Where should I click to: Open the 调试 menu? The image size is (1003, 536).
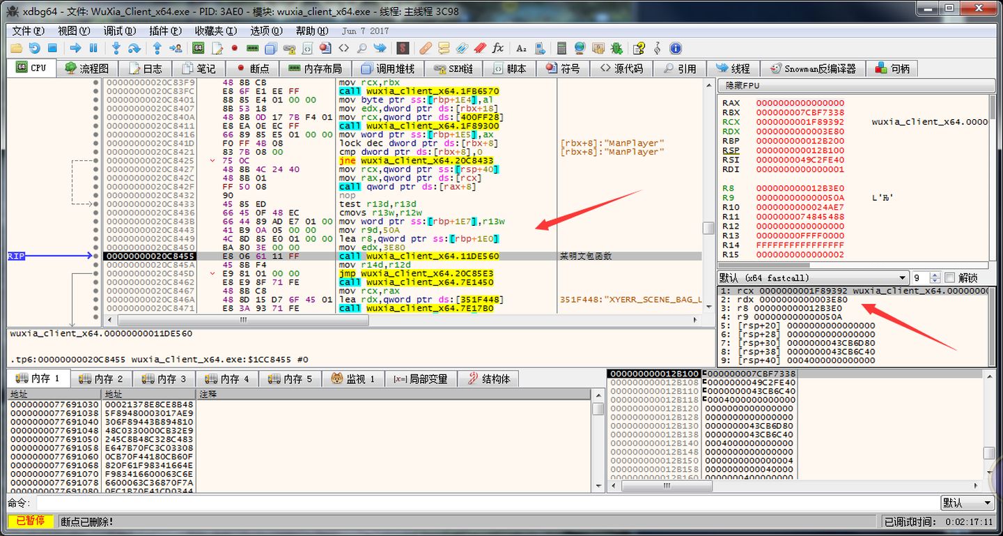click(120, 31)
